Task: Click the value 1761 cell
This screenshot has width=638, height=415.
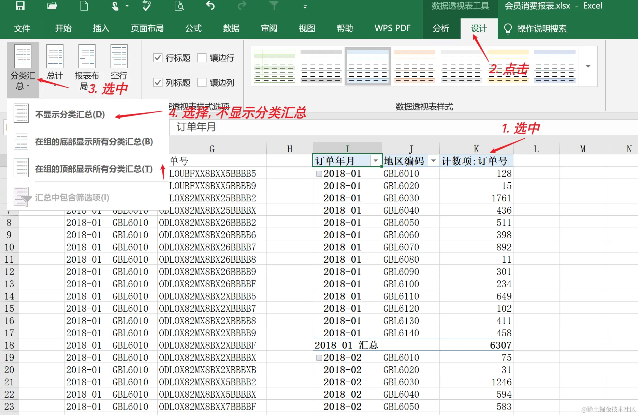Action: tap(476, 198)
